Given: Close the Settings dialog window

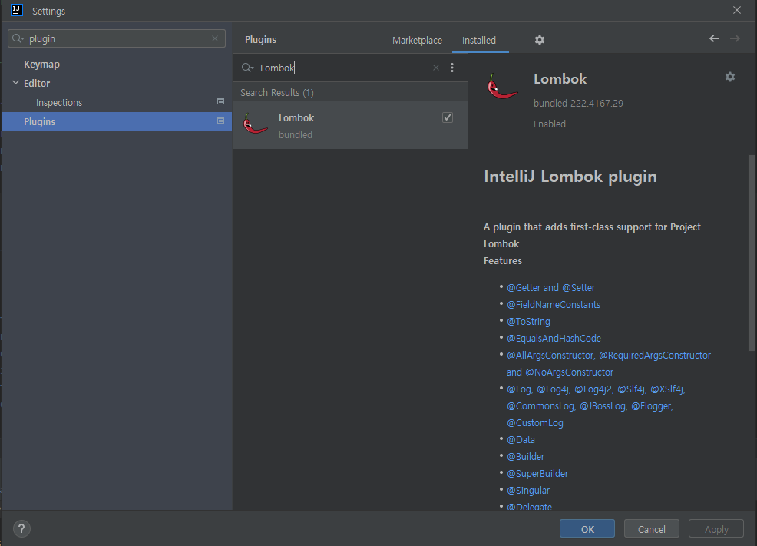Looking at the screenshot, I should pyautogui.click(x=737, y=10).
